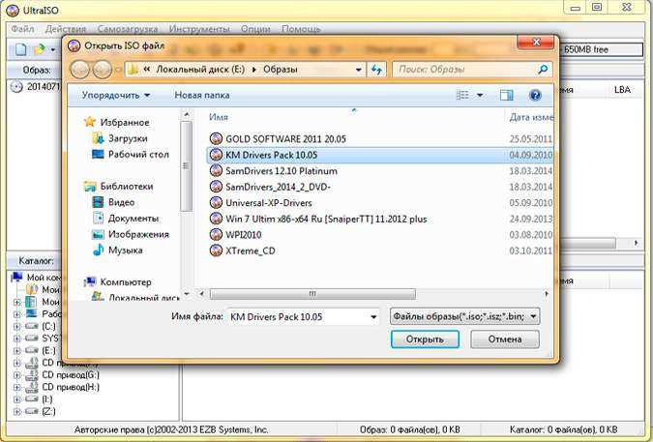The image size is (653, 442).
Task: Select SamDrivers_2014_2_DVD- file icon
Action: pos(216,187)
